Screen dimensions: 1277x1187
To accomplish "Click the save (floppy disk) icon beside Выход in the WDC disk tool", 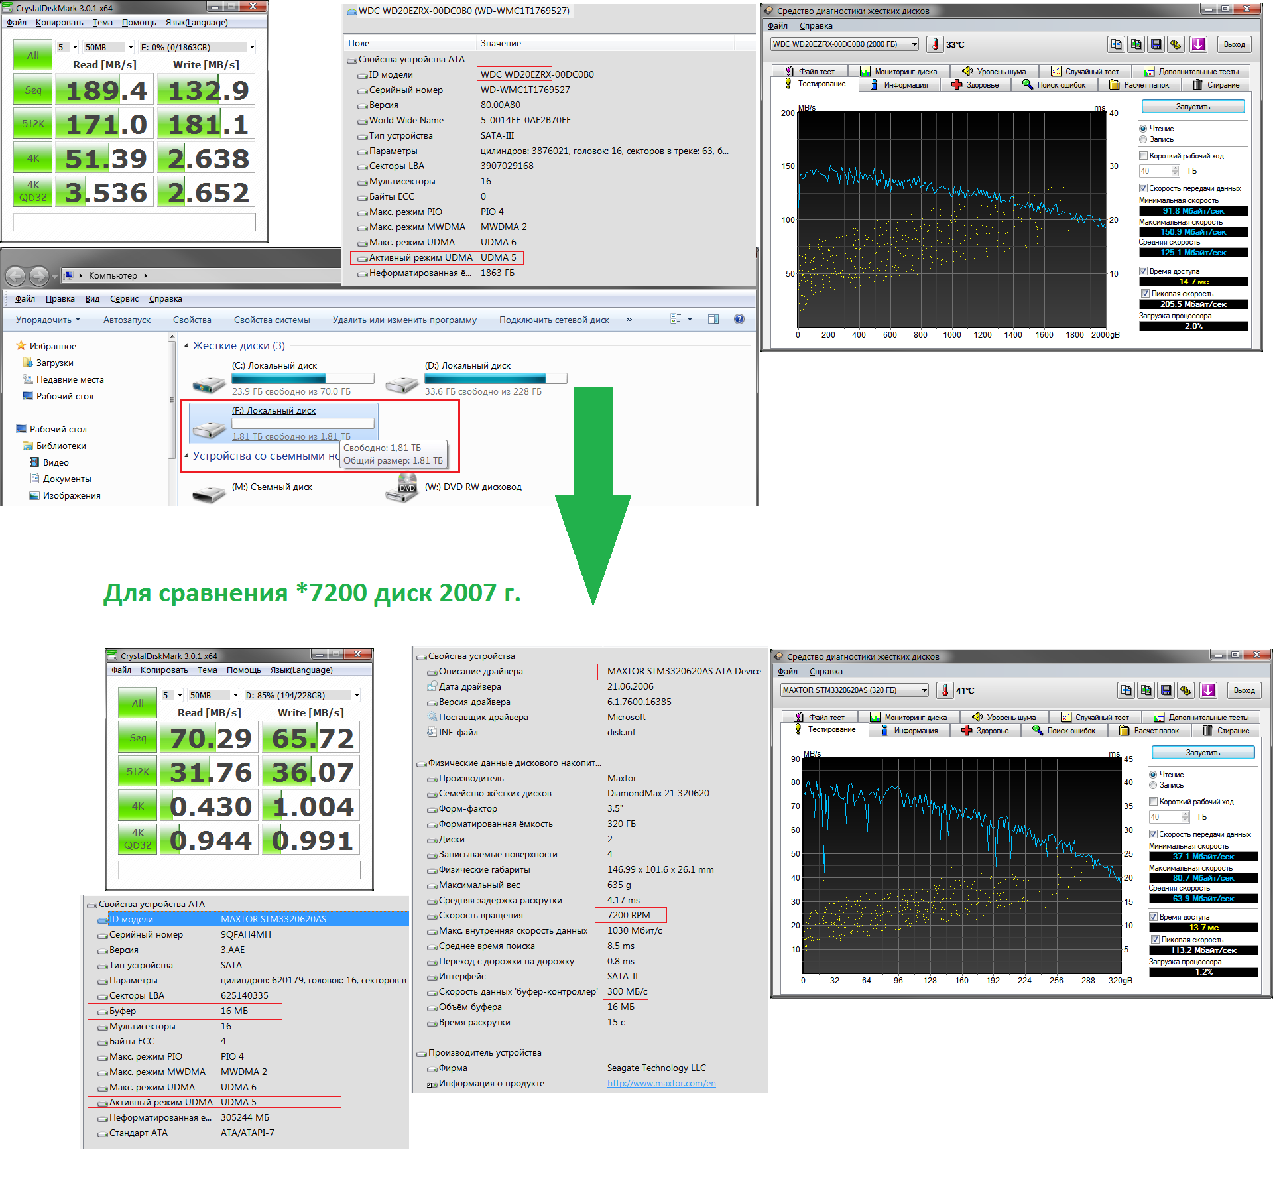I will click(x=1156, y=44).
